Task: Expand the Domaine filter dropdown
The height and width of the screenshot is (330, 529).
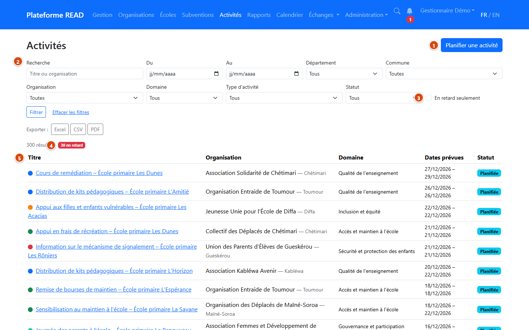Action: 184,98
